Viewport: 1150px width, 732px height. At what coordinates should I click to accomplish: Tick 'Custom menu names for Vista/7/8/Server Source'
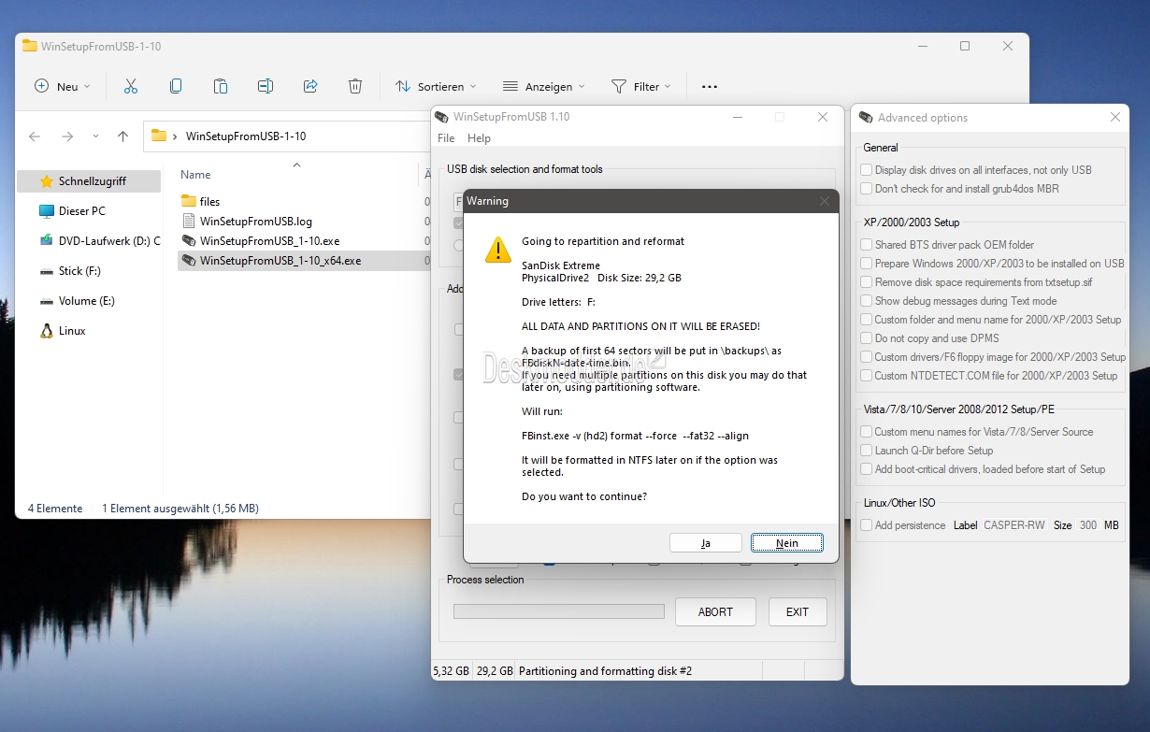[x=867, y=432]
